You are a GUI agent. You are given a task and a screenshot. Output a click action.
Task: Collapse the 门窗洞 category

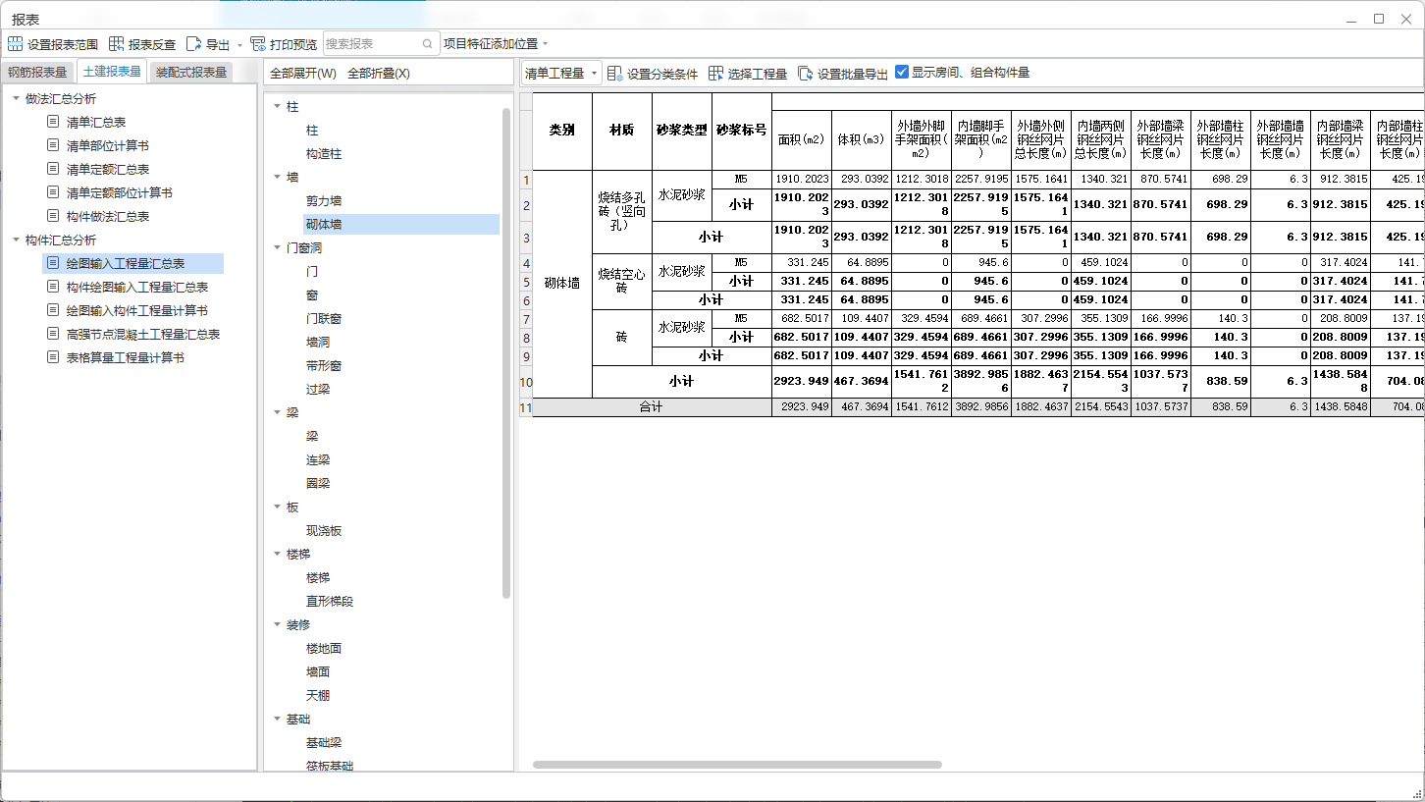tap(277, 247)
